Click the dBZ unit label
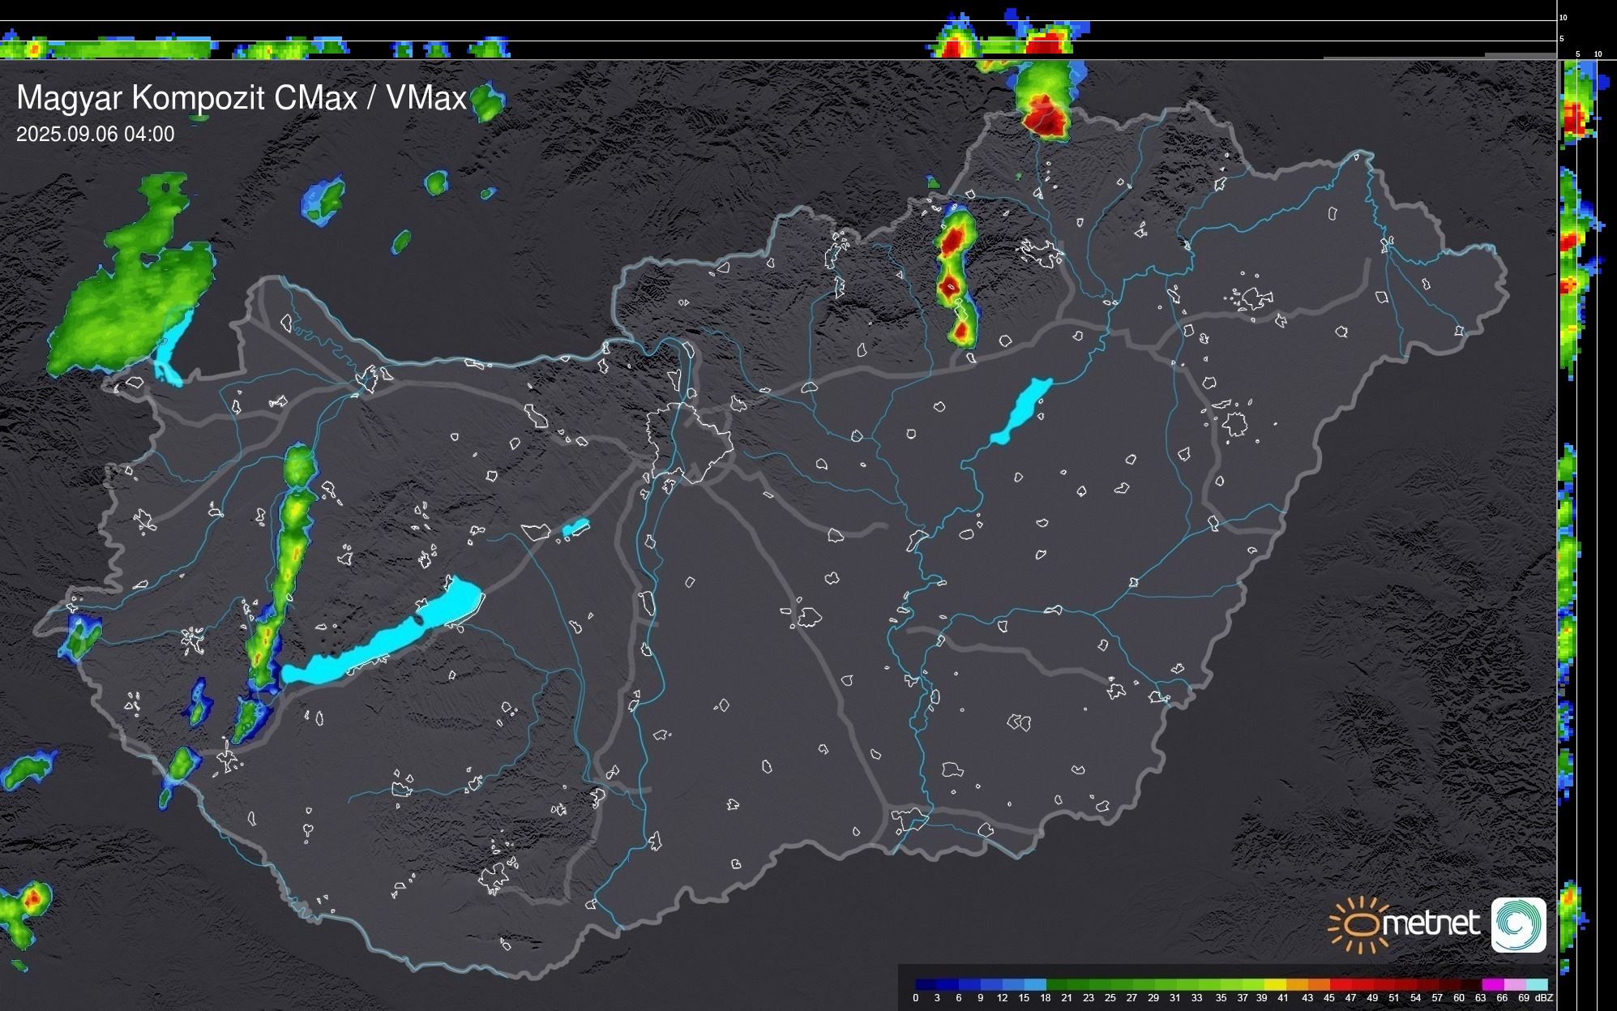The width and height of the screenshot is (1617, 1011). coord(1543,998)
